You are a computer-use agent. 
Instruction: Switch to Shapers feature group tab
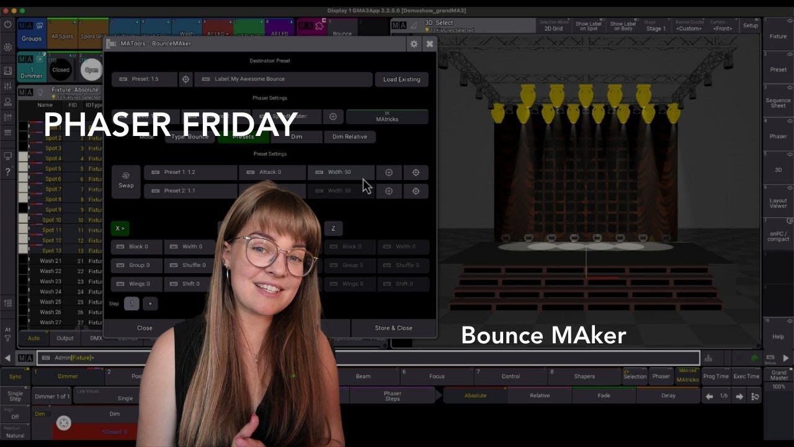pos(584,376)
